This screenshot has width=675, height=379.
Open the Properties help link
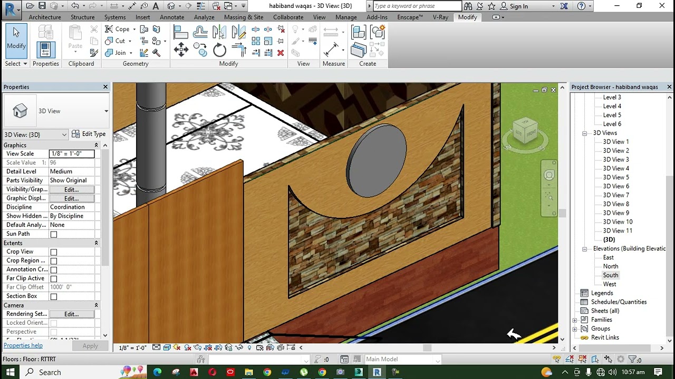pos(23,346)
